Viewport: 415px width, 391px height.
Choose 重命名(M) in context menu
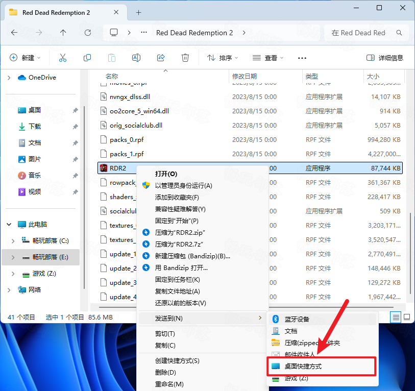tap(203, 384)
